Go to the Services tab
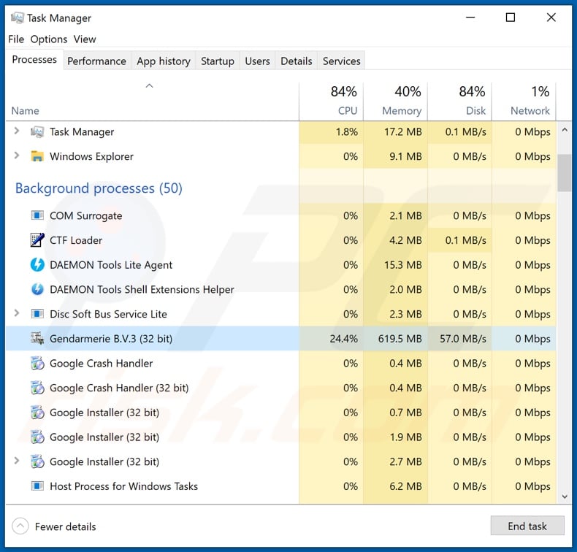 (342, 61)
